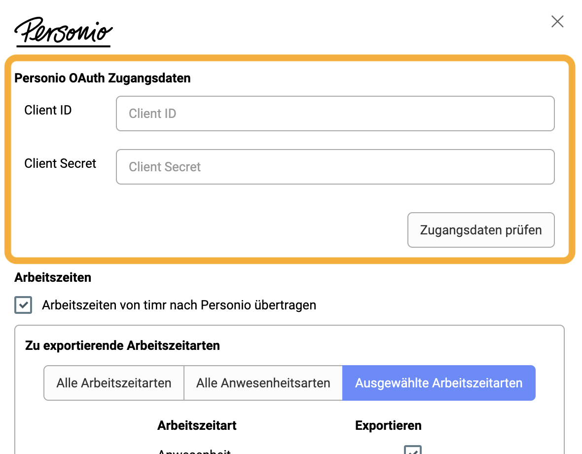Toggle the Anwesenheit export checkbox
This screenshot has height=454, width=582.
click(413, 450)
